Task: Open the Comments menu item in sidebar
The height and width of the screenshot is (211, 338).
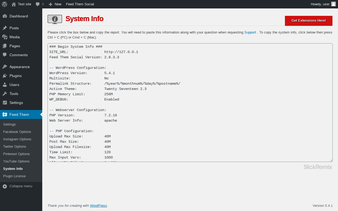Action: (21, 55)
